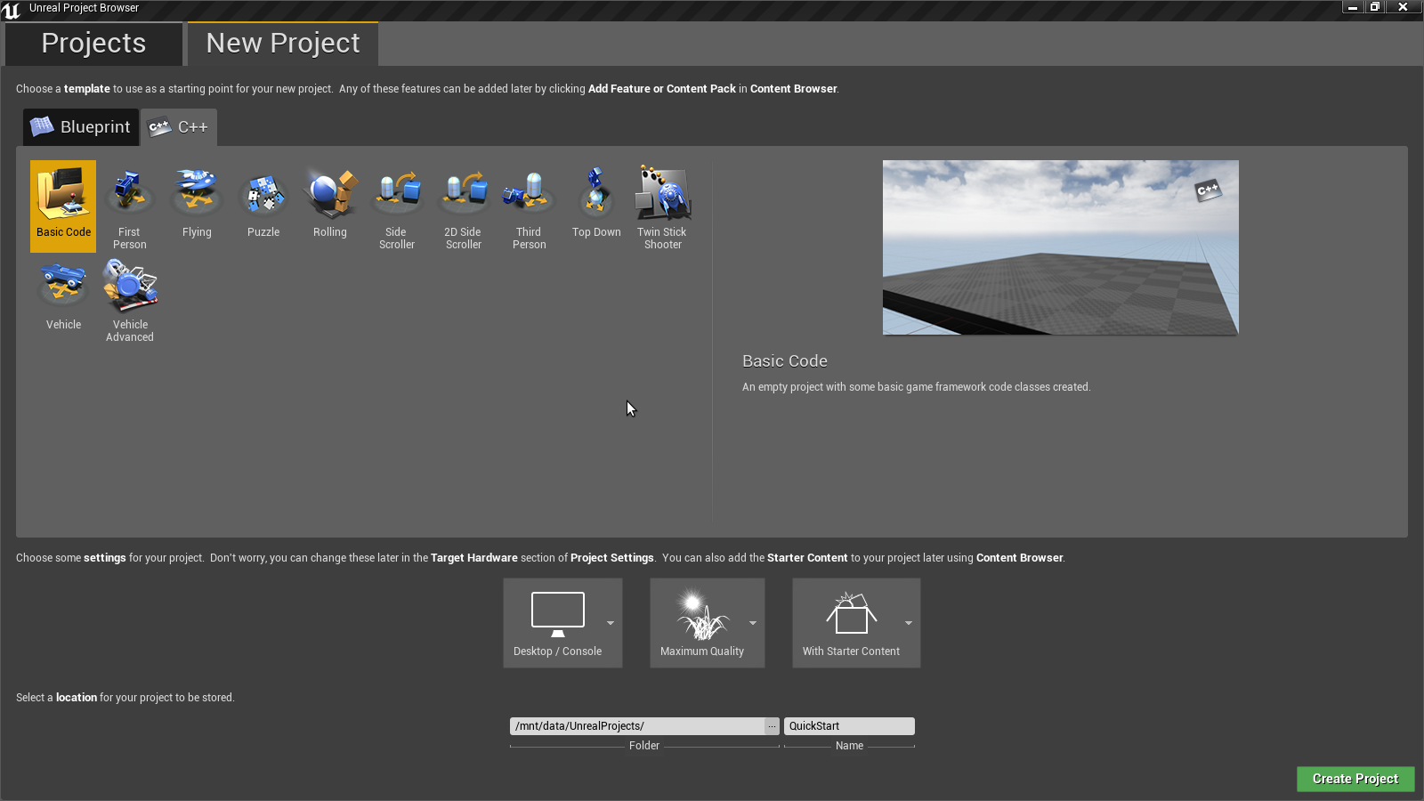Pick the Twin Stick Shooter template
Image resolution: width=1424 pixels, height=801 pixels.
pyautogui.click(x=663, y=207)
